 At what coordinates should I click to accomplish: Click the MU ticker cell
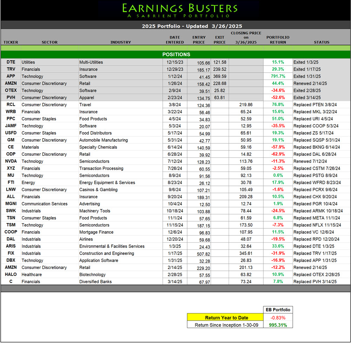pyautogui.click(x=11, y=175)
